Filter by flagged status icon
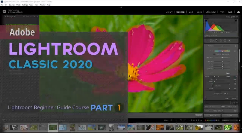The width and height of the screenshot is (242, 133). click(171, 120)
